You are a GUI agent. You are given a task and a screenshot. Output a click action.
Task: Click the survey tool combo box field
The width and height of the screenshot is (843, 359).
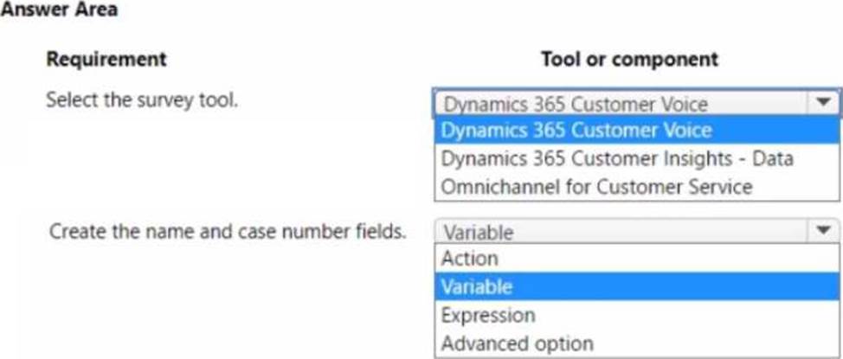(x=636, y=103)
